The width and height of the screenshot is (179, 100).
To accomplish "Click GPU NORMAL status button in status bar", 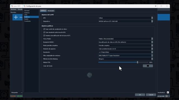I will click(x=20, y=96).
